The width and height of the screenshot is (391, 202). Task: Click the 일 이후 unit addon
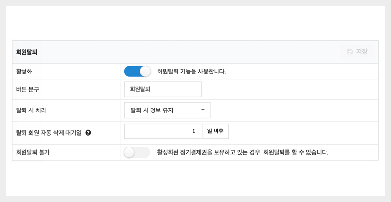click(x=215, y=131)
